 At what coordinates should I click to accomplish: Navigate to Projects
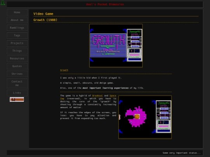[x=17, y=43]
